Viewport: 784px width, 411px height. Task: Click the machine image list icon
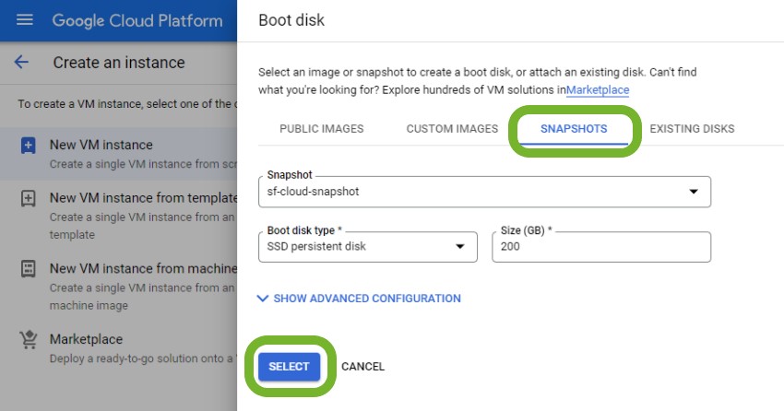[x=29, y=268]
